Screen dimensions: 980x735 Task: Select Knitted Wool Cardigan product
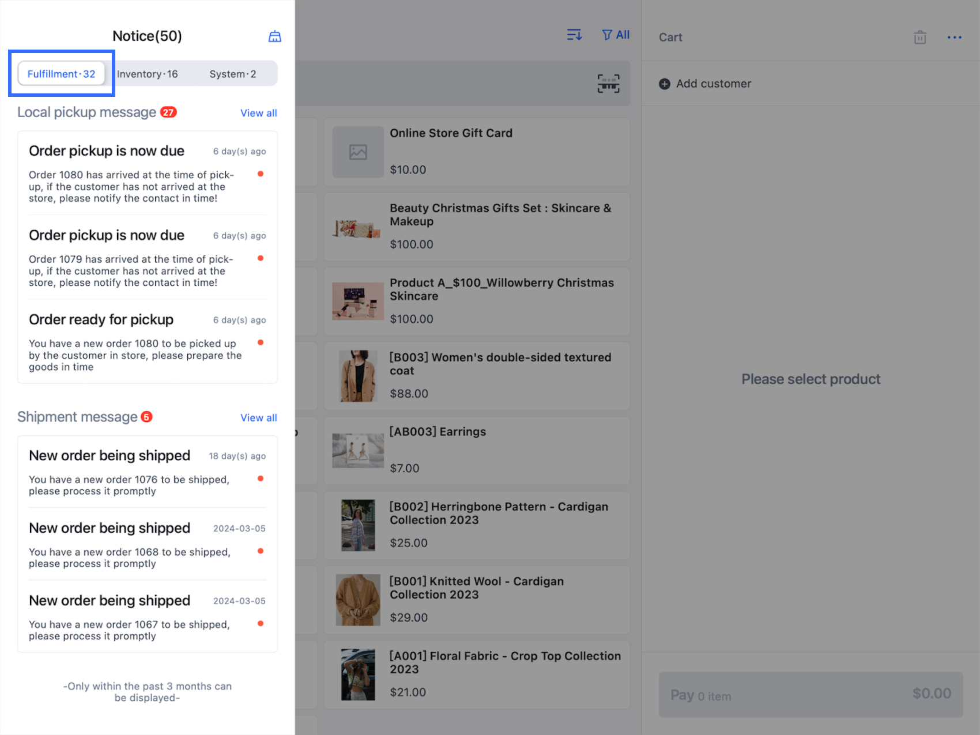[x=477, y=600]
